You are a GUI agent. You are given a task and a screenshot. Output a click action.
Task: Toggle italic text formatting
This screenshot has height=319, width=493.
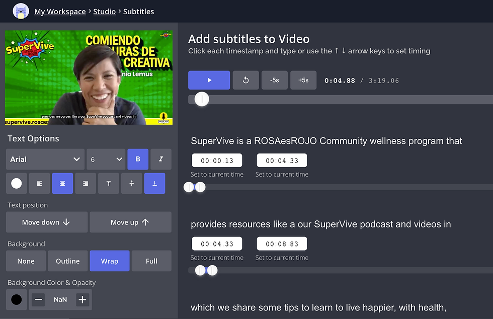(161, 159)
